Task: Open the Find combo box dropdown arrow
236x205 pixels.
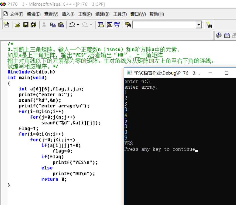Action: click(x=199, y=25)
